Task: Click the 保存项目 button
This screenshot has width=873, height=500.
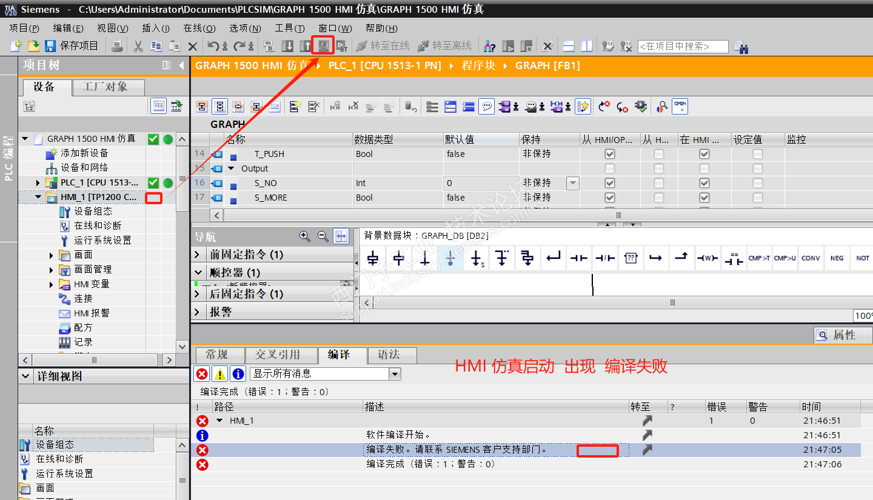Action: [x=72, y=46]
